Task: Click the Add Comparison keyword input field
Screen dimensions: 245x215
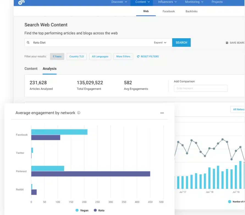Action: coord(200,88)
